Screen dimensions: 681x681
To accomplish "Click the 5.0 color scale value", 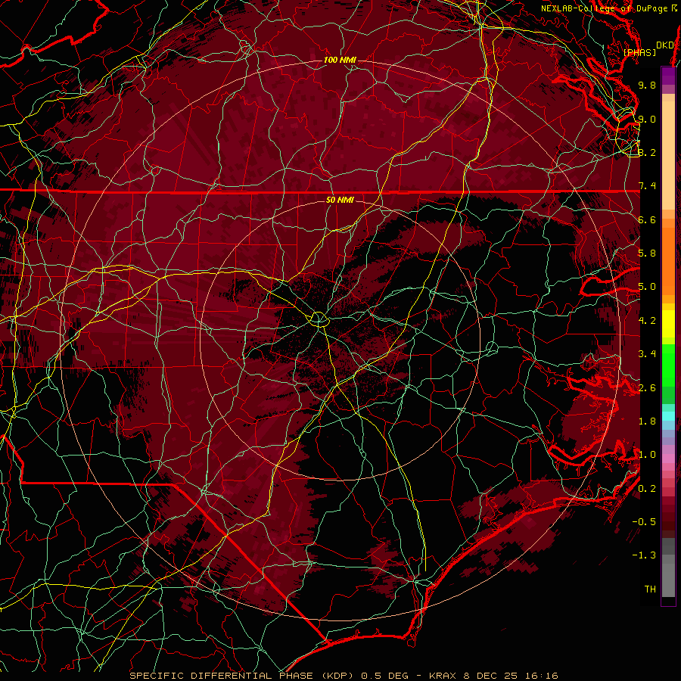I will click(647, 287).
